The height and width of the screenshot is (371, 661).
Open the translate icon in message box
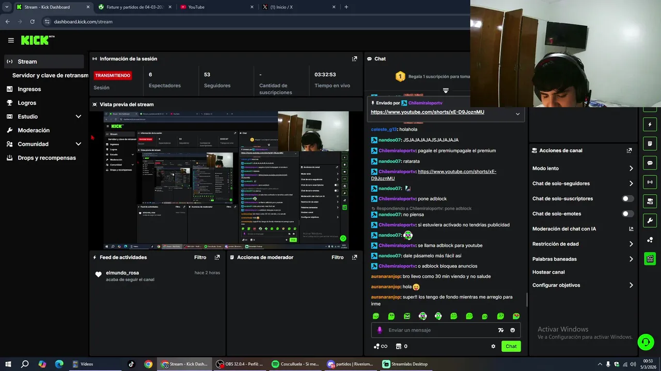[x=500, y=330]
